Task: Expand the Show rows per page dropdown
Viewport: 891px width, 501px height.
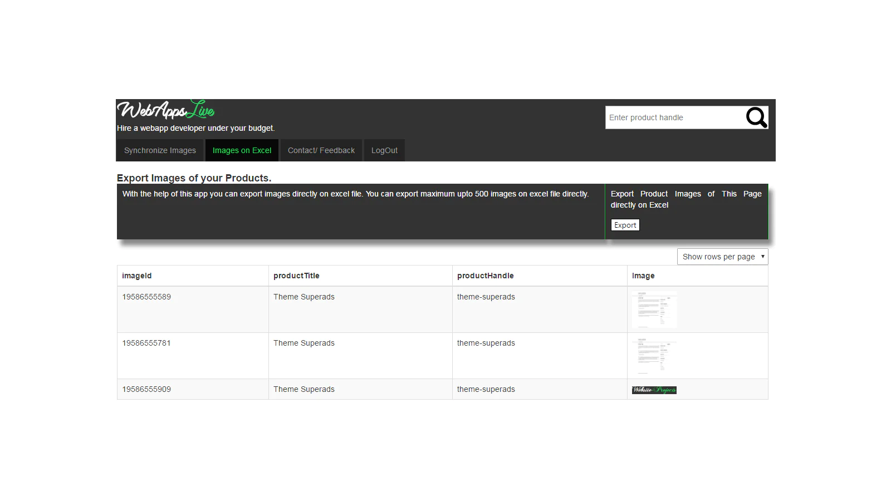Action: (x=722, y=257)
